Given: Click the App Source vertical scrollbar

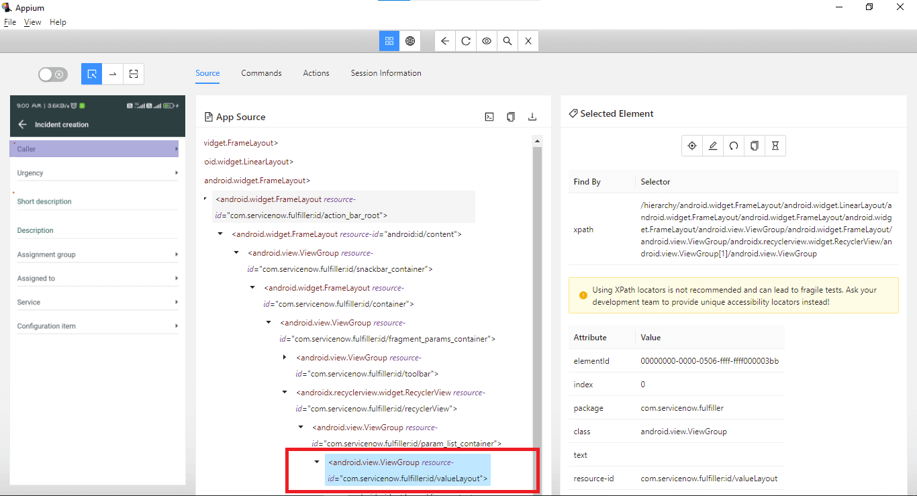Looking at the screenshot, I should coord(536,302).
